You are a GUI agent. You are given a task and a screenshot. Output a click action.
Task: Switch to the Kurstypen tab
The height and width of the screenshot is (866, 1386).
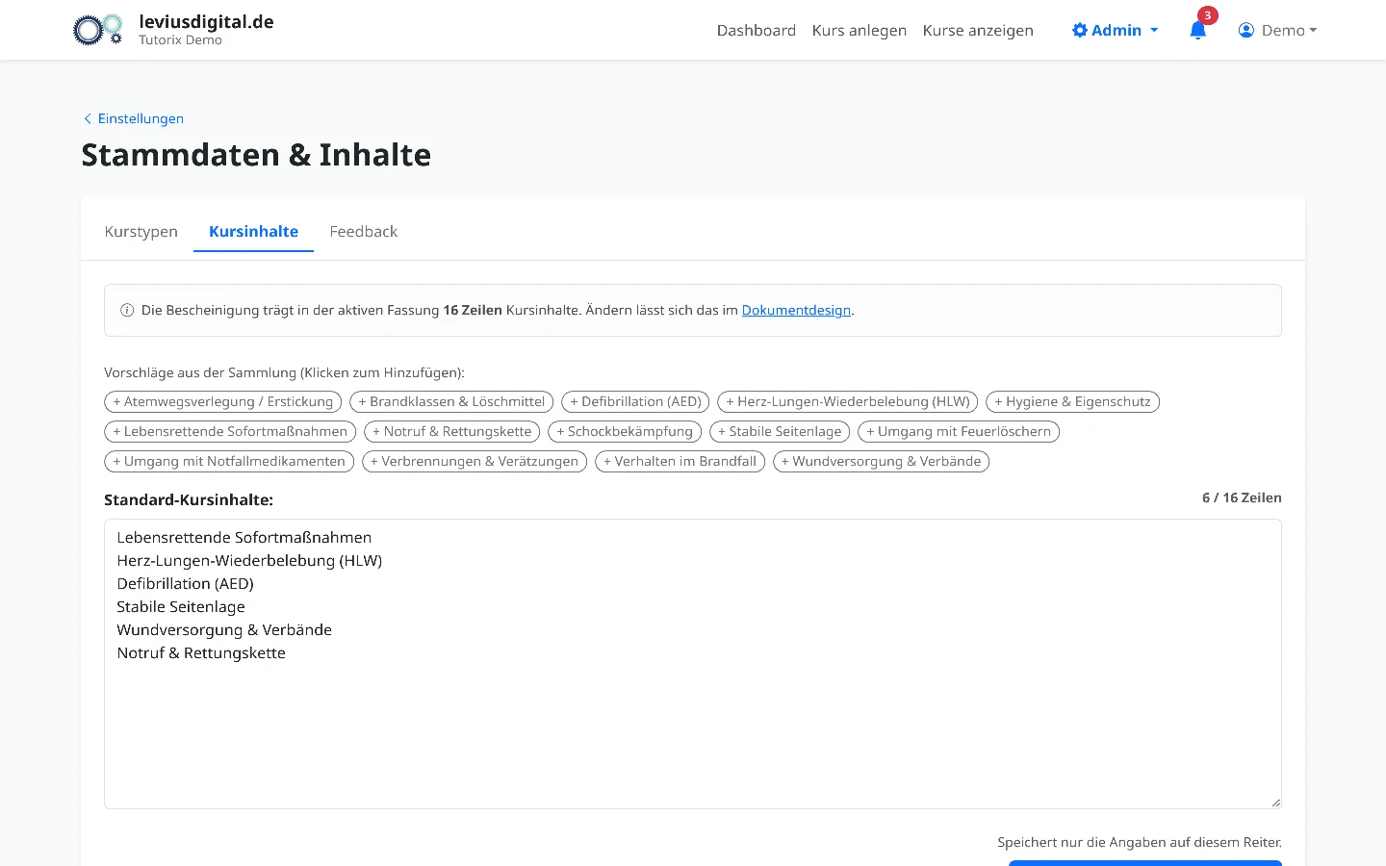click(x=141, y=231)
